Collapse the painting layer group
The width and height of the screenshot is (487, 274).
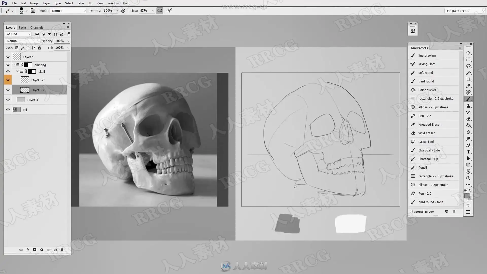coord(14,65)
